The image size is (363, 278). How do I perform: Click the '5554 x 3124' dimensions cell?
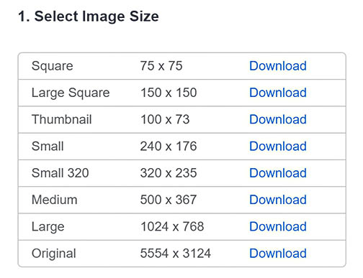tap(176, 254)
